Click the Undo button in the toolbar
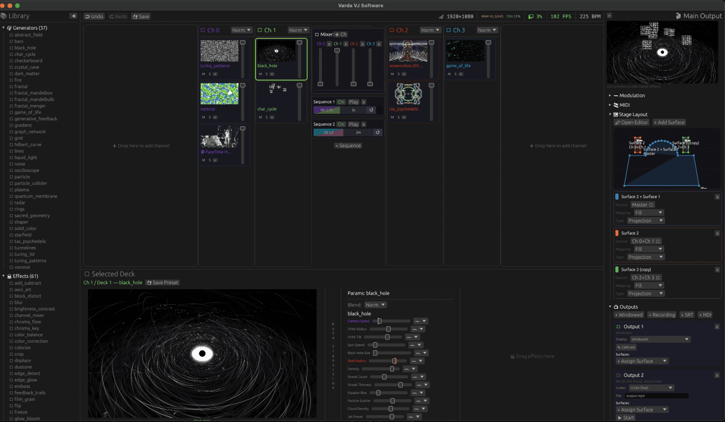The width and height of the screenshot is (725, 422). (94, 16)
